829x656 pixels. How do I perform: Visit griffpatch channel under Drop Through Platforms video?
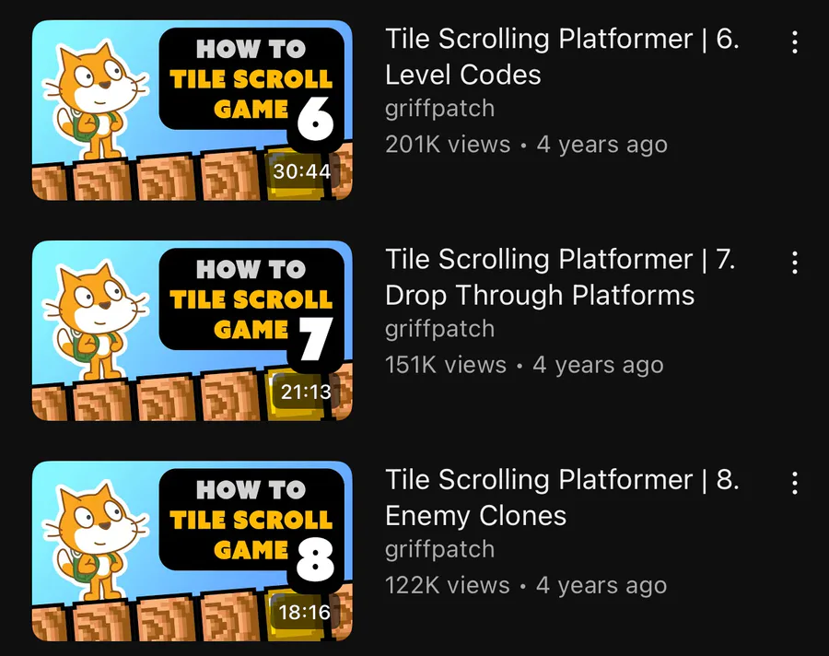(440, 329)
